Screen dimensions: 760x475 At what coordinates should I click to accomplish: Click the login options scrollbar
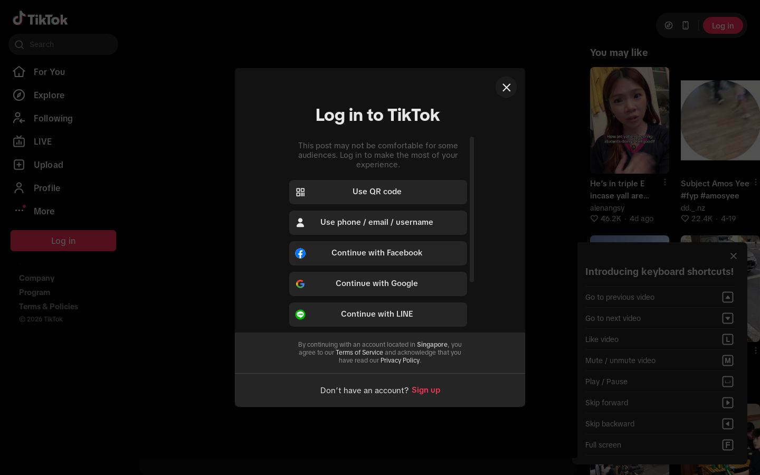tap(472, 210)
